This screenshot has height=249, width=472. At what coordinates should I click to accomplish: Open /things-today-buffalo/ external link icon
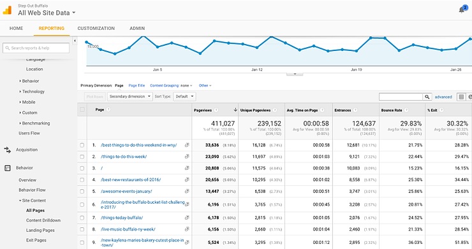pos(187,217)
